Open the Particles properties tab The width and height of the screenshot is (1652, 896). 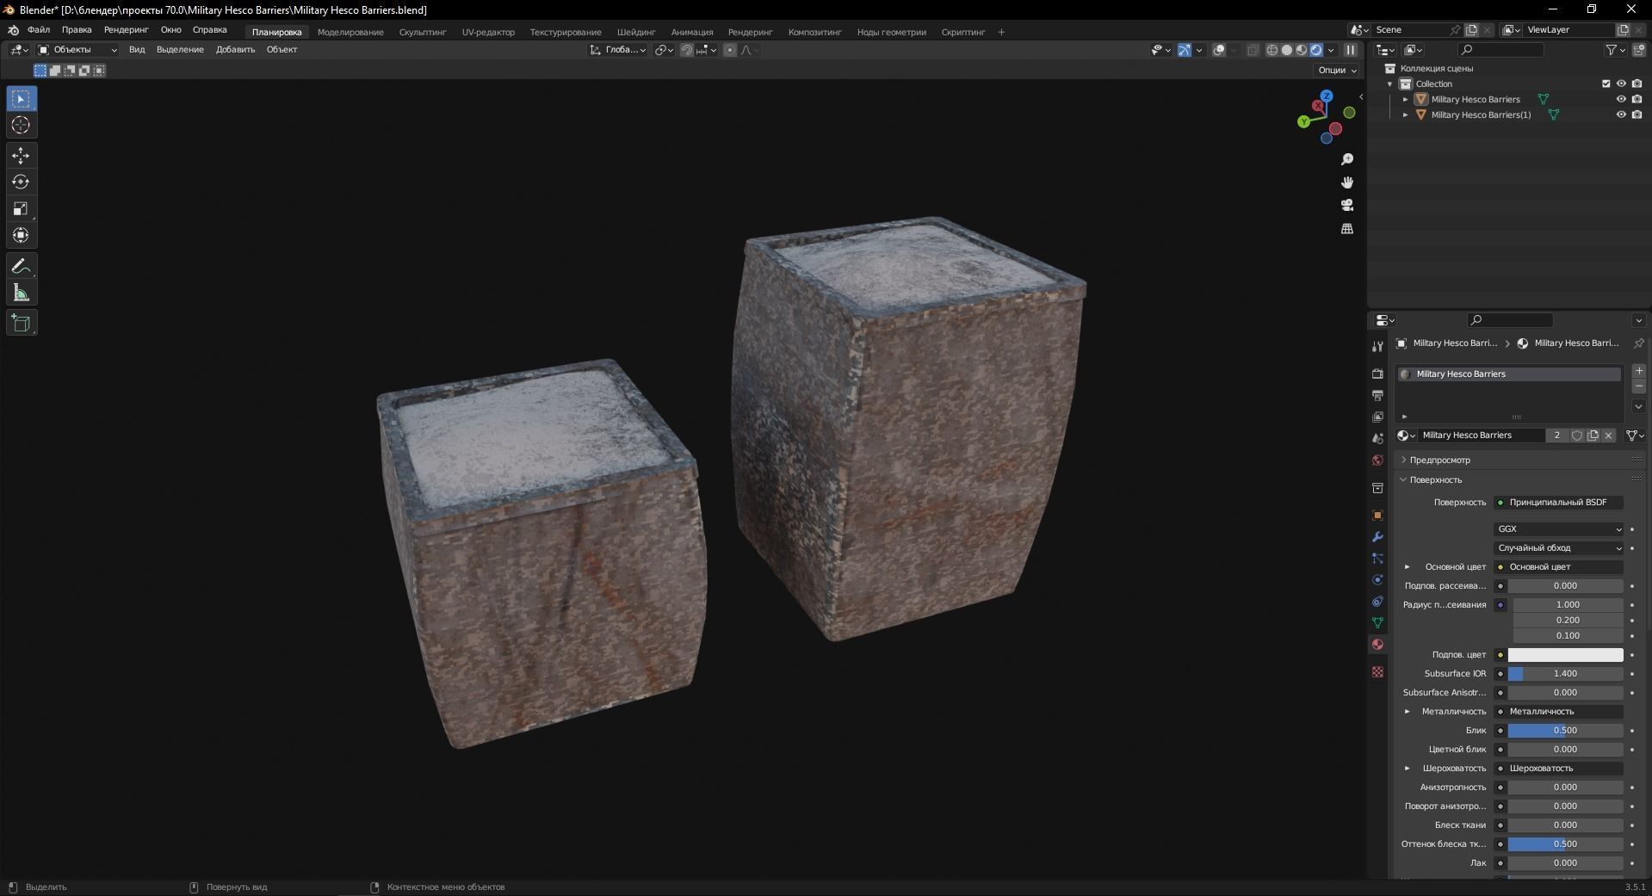click(1377, 559)
